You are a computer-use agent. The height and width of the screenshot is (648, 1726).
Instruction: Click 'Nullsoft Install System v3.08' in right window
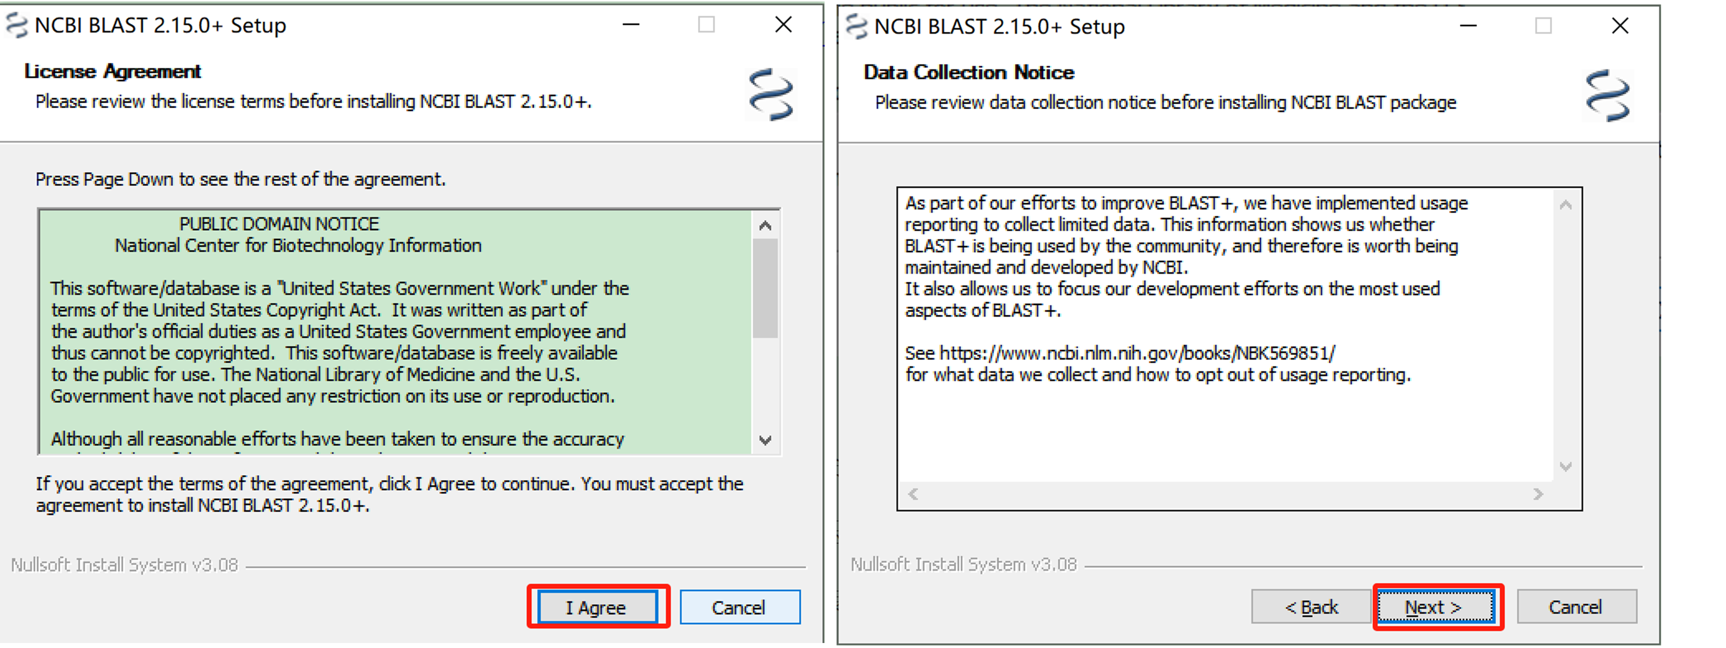(964, 564)
